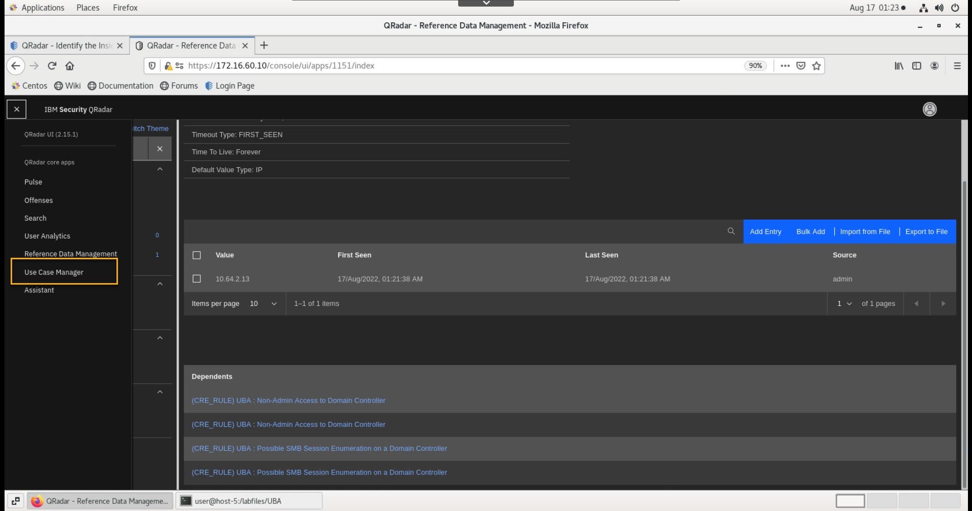
Task: Open the system power menu
Action: (x=955, y=8)
